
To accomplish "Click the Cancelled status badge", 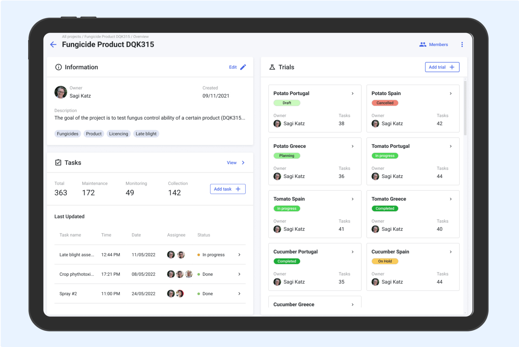I will point(385,103).
